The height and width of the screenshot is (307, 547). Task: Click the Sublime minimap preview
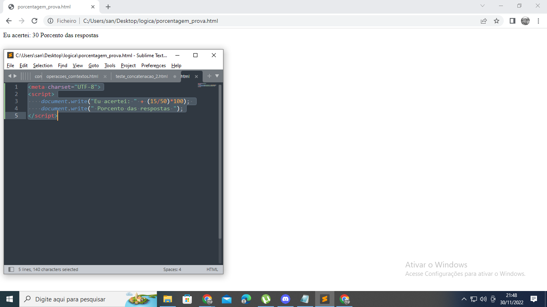pos(207,85)
